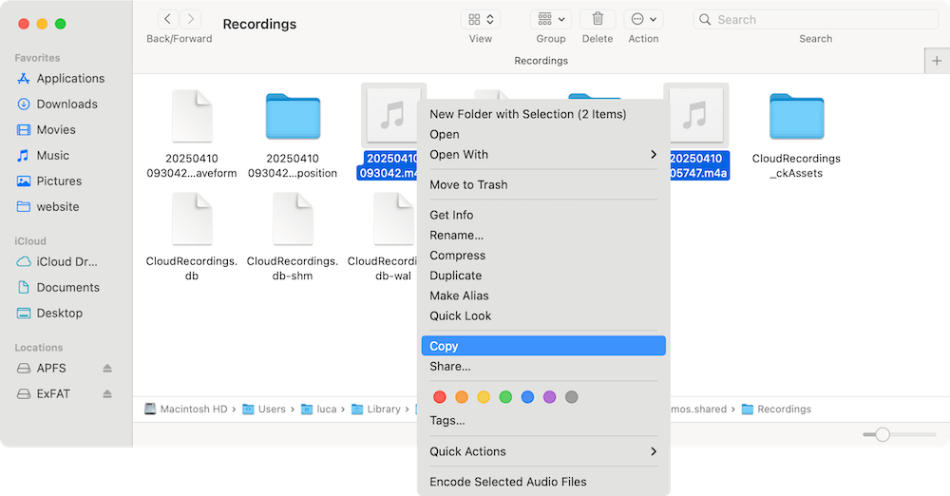Click Recordings in path bar
Screen dimensions: 950x496
777,410
